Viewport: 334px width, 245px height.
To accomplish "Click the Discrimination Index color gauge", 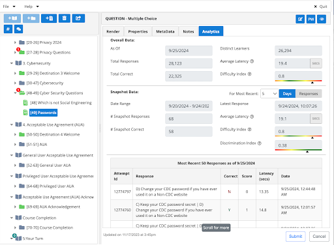I will (x=298, y=150).
